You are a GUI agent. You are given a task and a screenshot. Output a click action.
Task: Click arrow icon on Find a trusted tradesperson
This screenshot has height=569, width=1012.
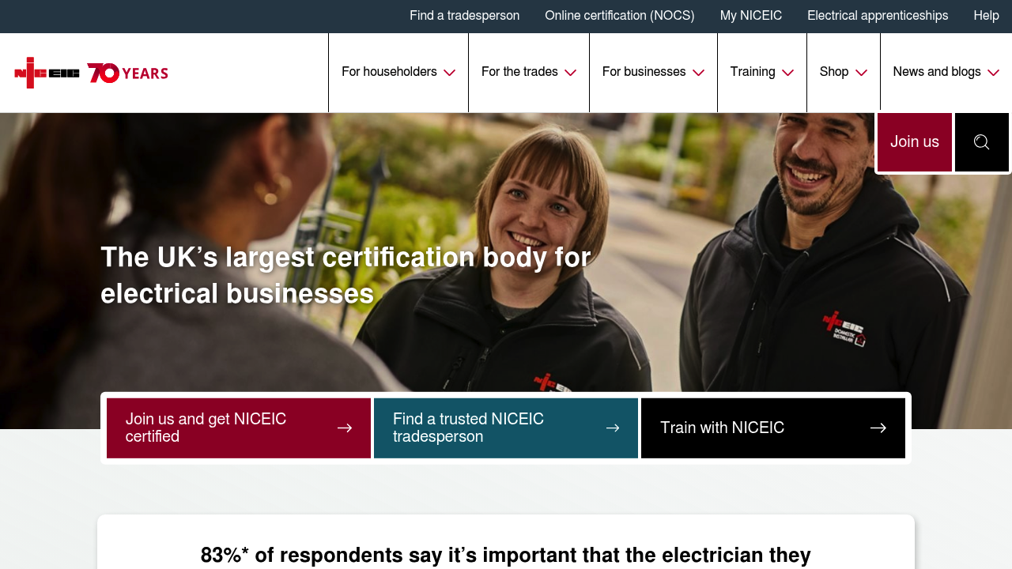tap(613, 428)
